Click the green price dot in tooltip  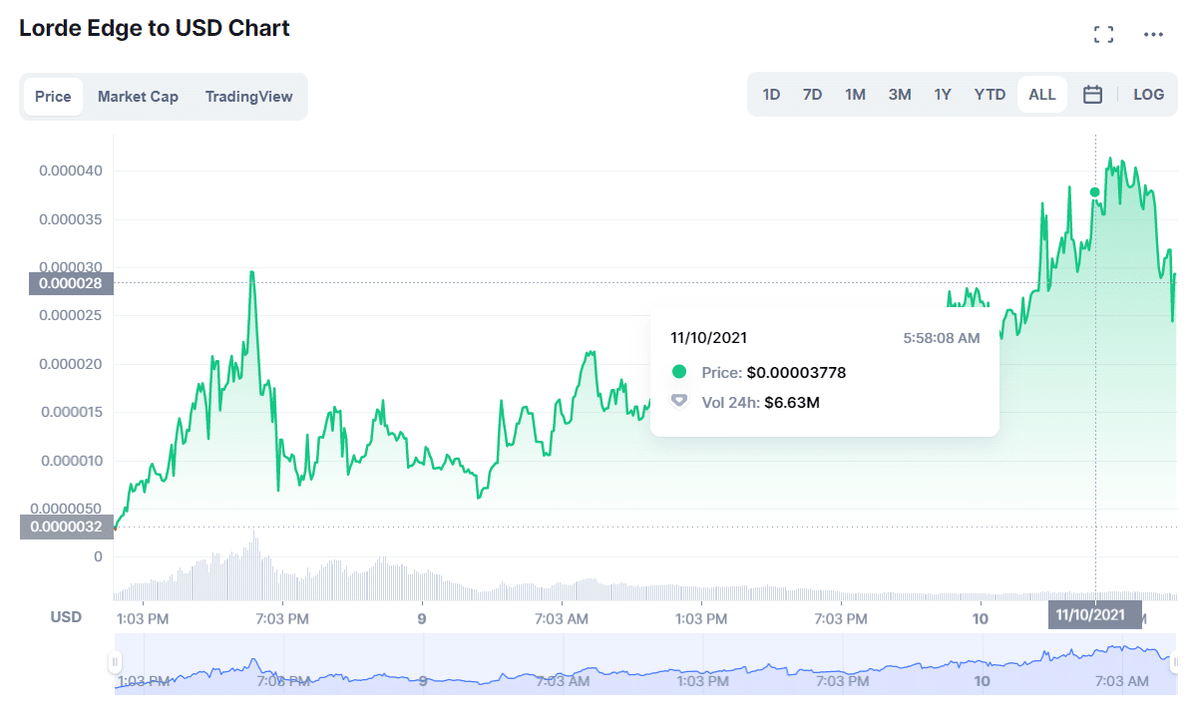tap(679, 372)
